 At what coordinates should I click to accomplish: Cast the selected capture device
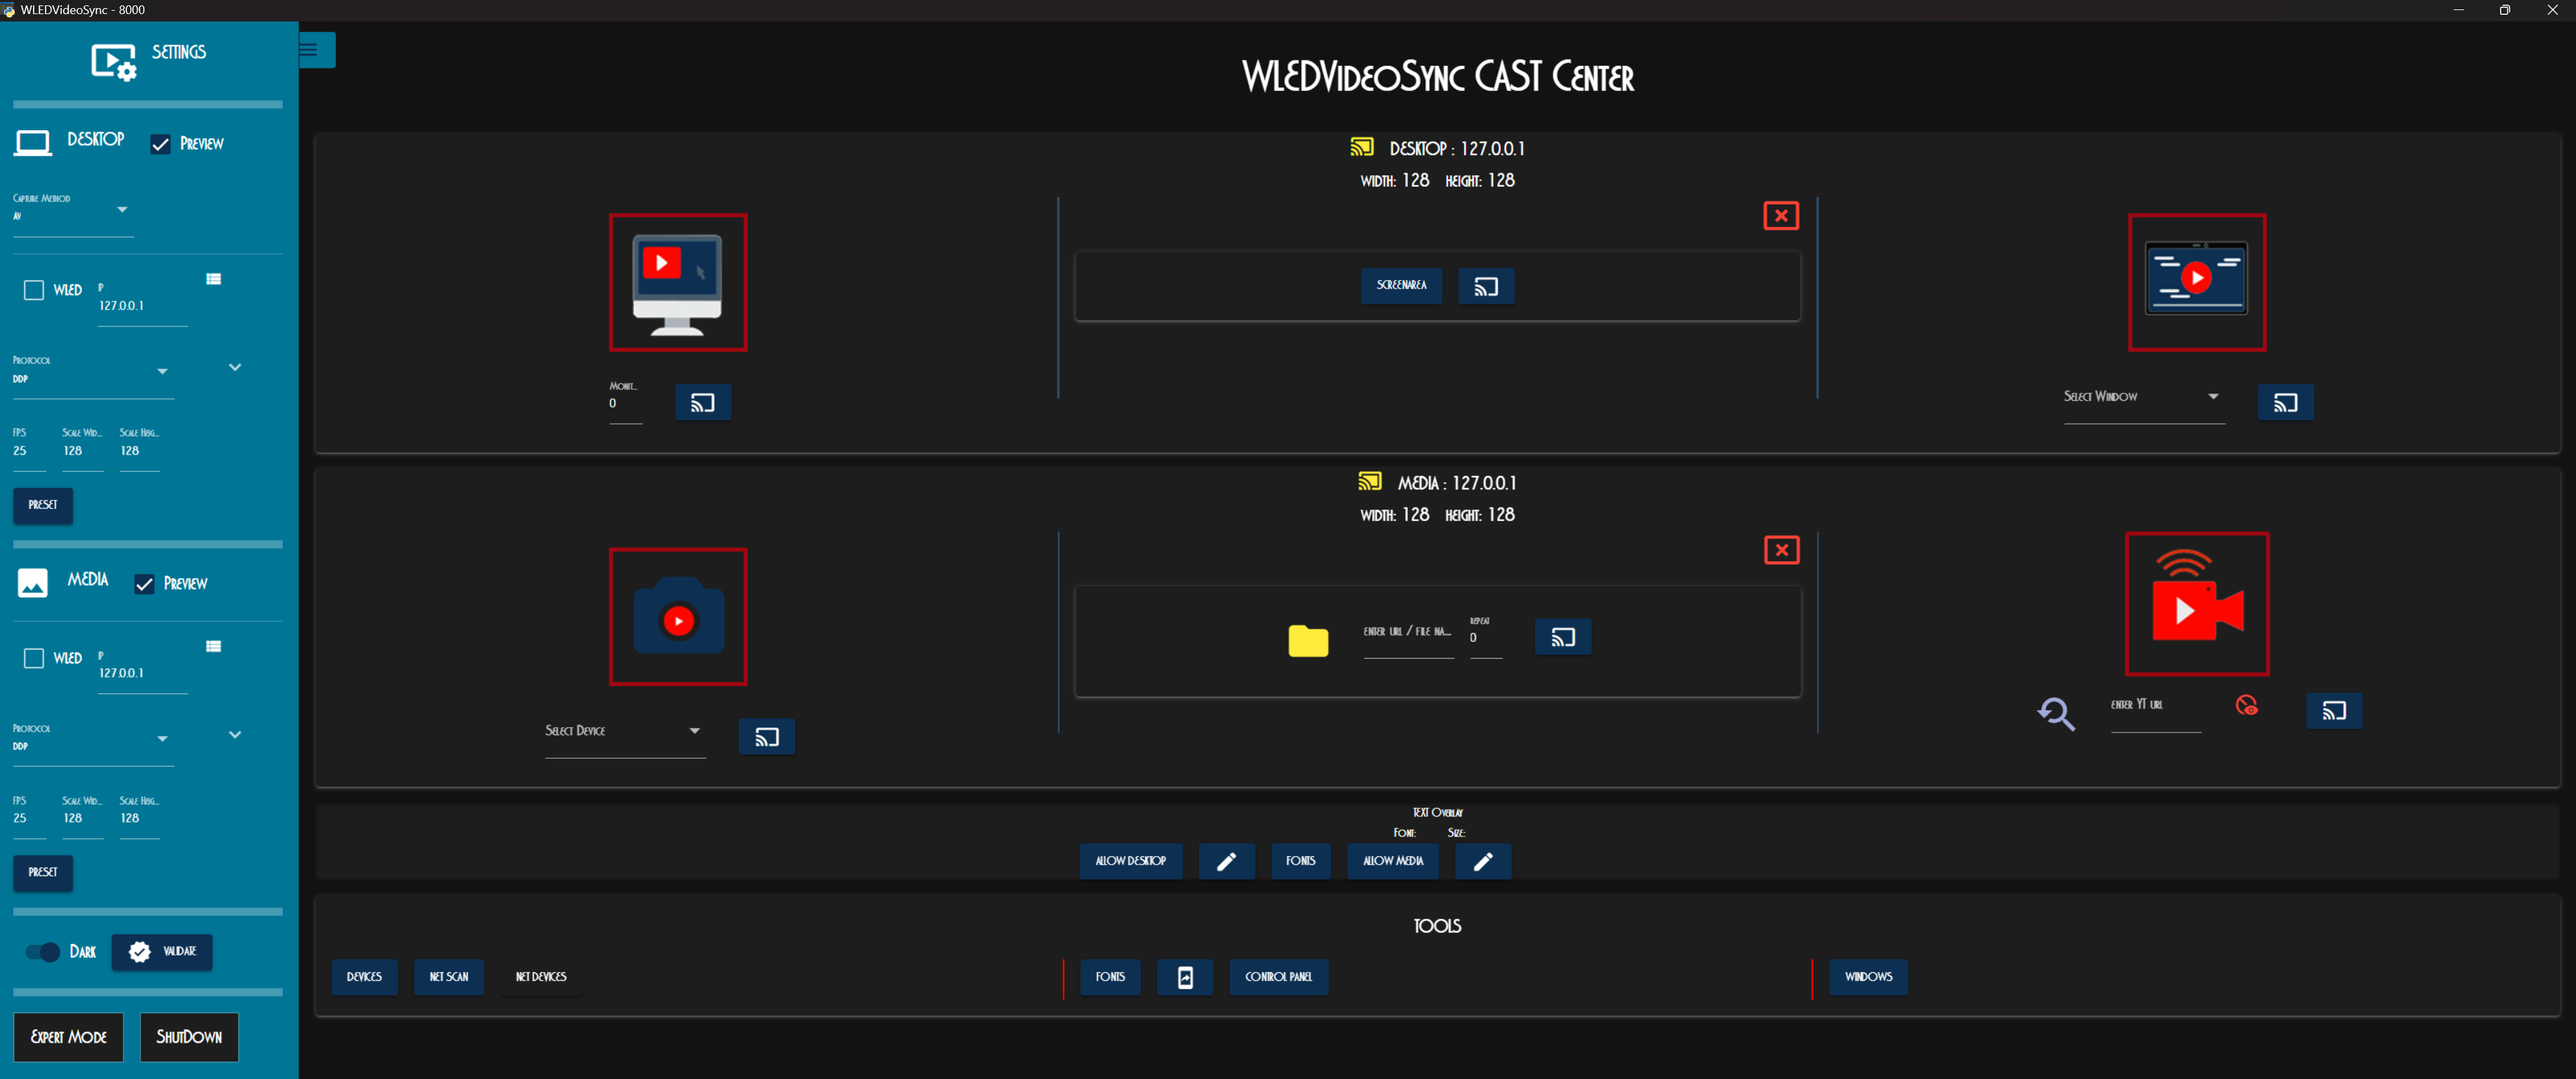point(767,737)
